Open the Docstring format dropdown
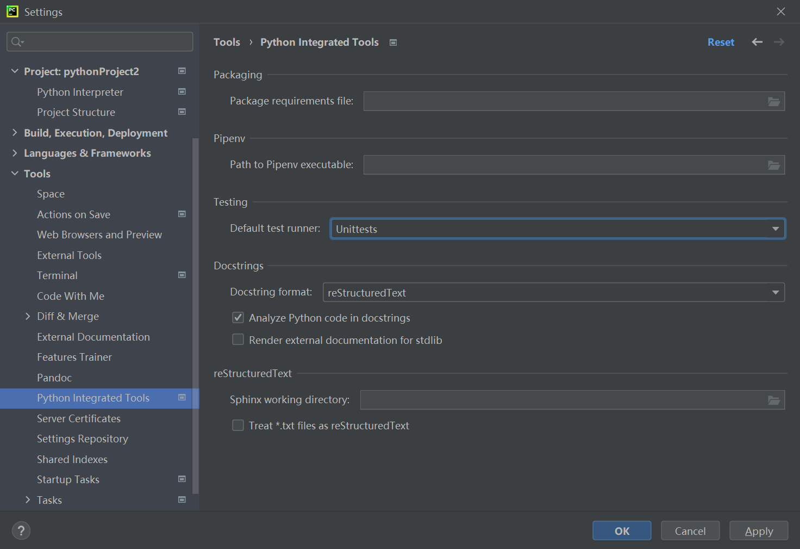Viewport: 800px width, 549px height. 554,292
